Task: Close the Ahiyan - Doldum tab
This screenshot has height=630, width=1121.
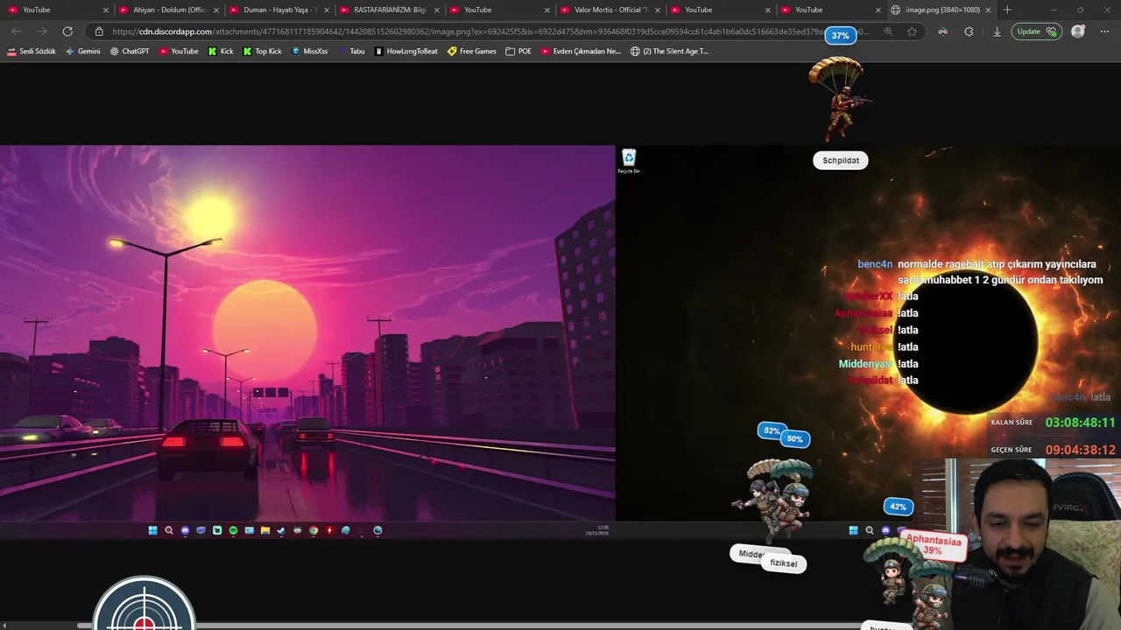Action: tap(216, 10)
